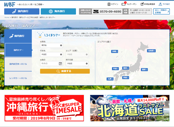
Task: Select the レンタカー＋ホテル side tab
Action: [x=18, y=78]
